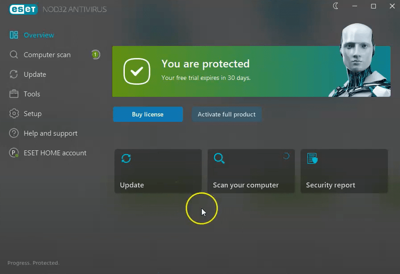Close the ESET window
Screen dimensions: 400x274
pyautogui.click(x=392, y=6)
